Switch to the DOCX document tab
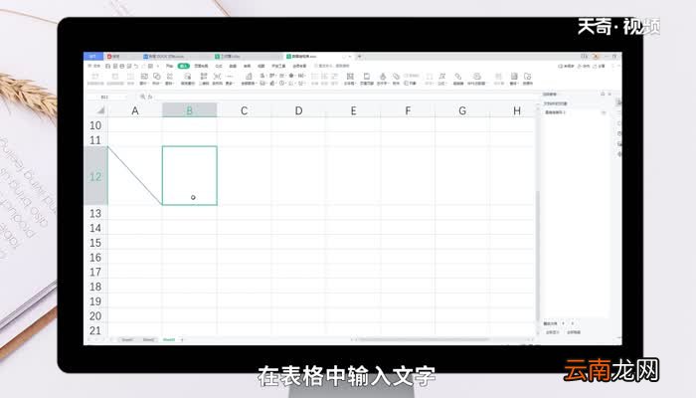 (x=165, y=57)
